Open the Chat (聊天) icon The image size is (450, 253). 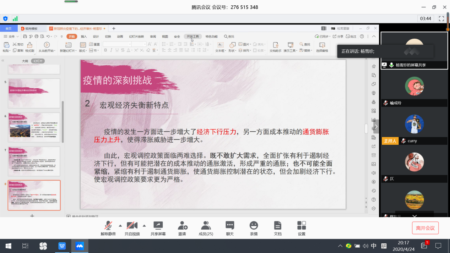click(x=230, y=225)
